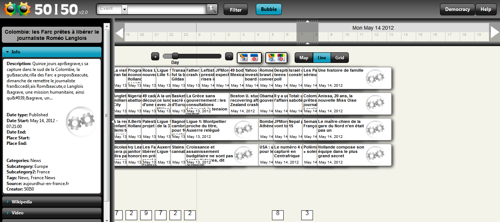Open the Democracy menu

[x=458, y=10]
